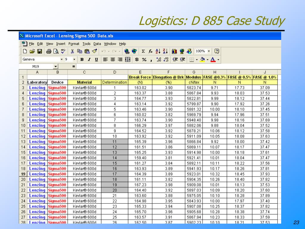The width and height of the screenshot is (305, 229).
Task: Run the spelling check icon
Action: click(x=63, y=51)
